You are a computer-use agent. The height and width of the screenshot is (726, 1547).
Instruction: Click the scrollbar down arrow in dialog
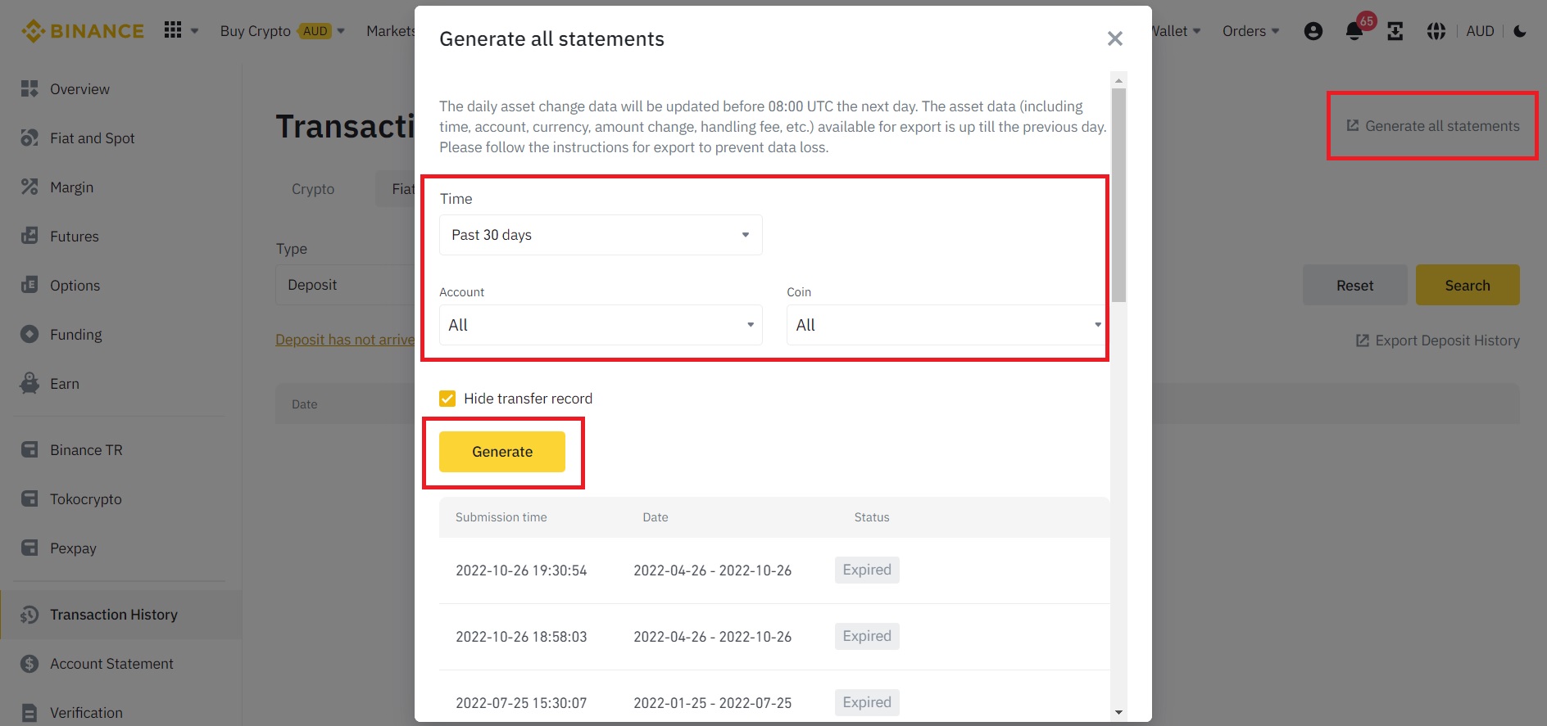pos(1118,712)
